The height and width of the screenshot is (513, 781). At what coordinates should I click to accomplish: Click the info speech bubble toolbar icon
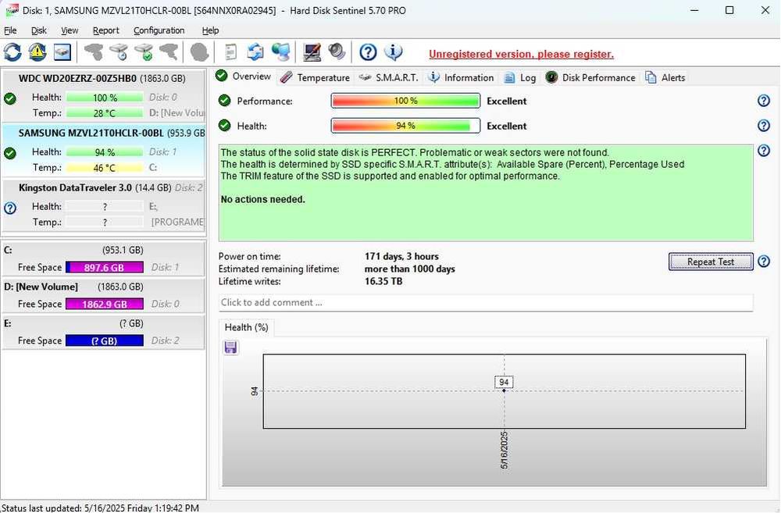point(393,52)
